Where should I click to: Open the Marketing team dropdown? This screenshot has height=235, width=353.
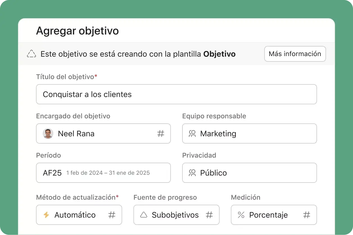click(250, 133)
